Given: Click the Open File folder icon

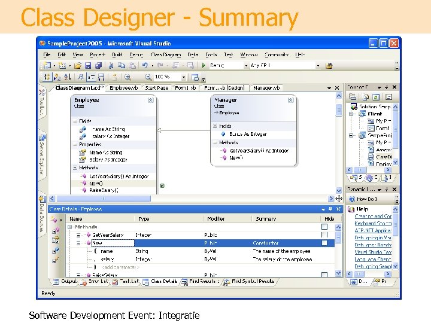Looking at the screenshot, I should [78, 66].
